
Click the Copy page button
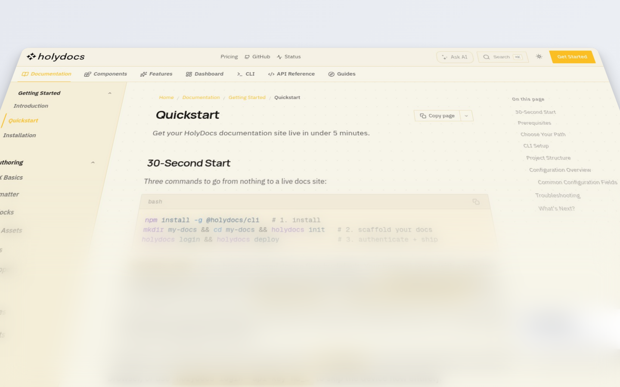(x=437, y=116)
